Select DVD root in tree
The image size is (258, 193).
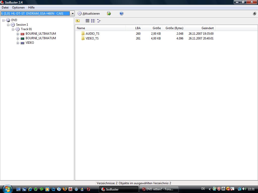[14, 20]
